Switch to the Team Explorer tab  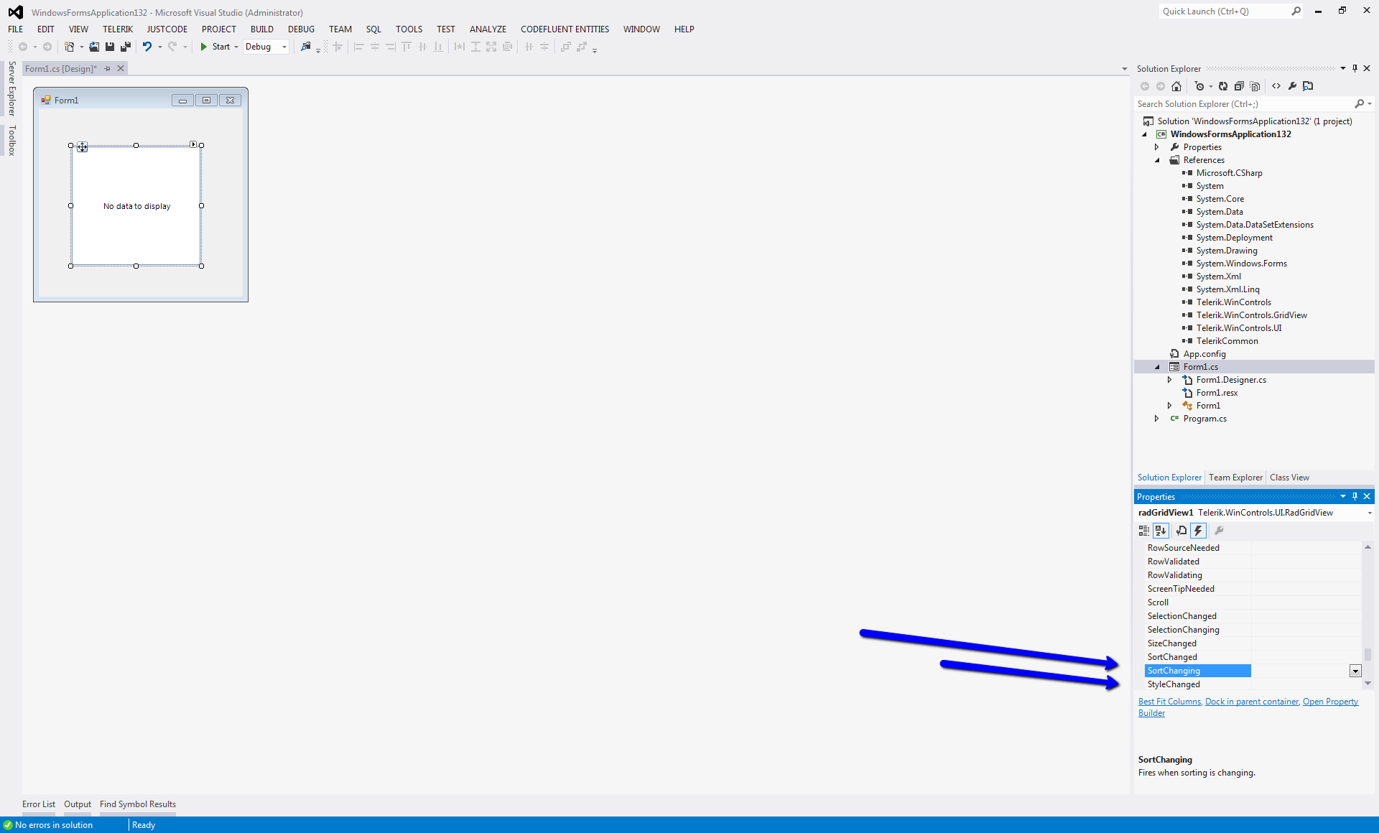click(1235, 478)
